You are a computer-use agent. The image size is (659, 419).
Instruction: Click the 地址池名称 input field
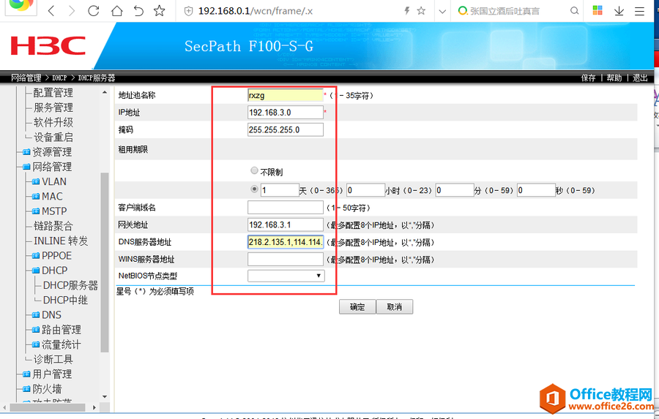286,95
